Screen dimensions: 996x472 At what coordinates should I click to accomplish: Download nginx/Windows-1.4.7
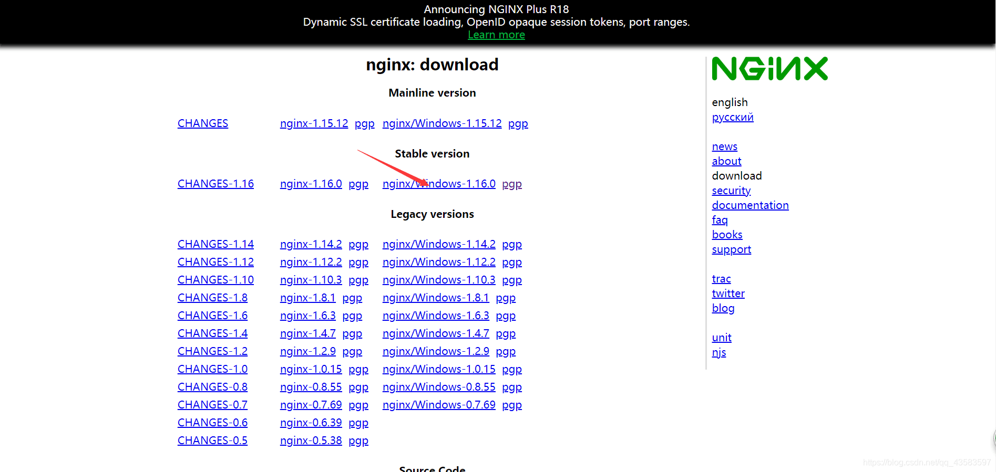(436, 333)
